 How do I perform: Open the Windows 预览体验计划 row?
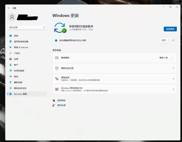point(115,89)
